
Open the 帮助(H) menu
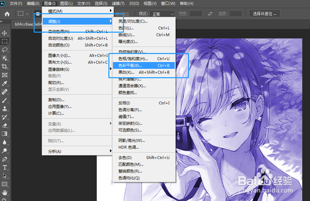point(186,4)
